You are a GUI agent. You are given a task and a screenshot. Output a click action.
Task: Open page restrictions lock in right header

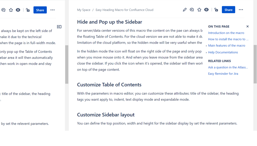point(216,10)
